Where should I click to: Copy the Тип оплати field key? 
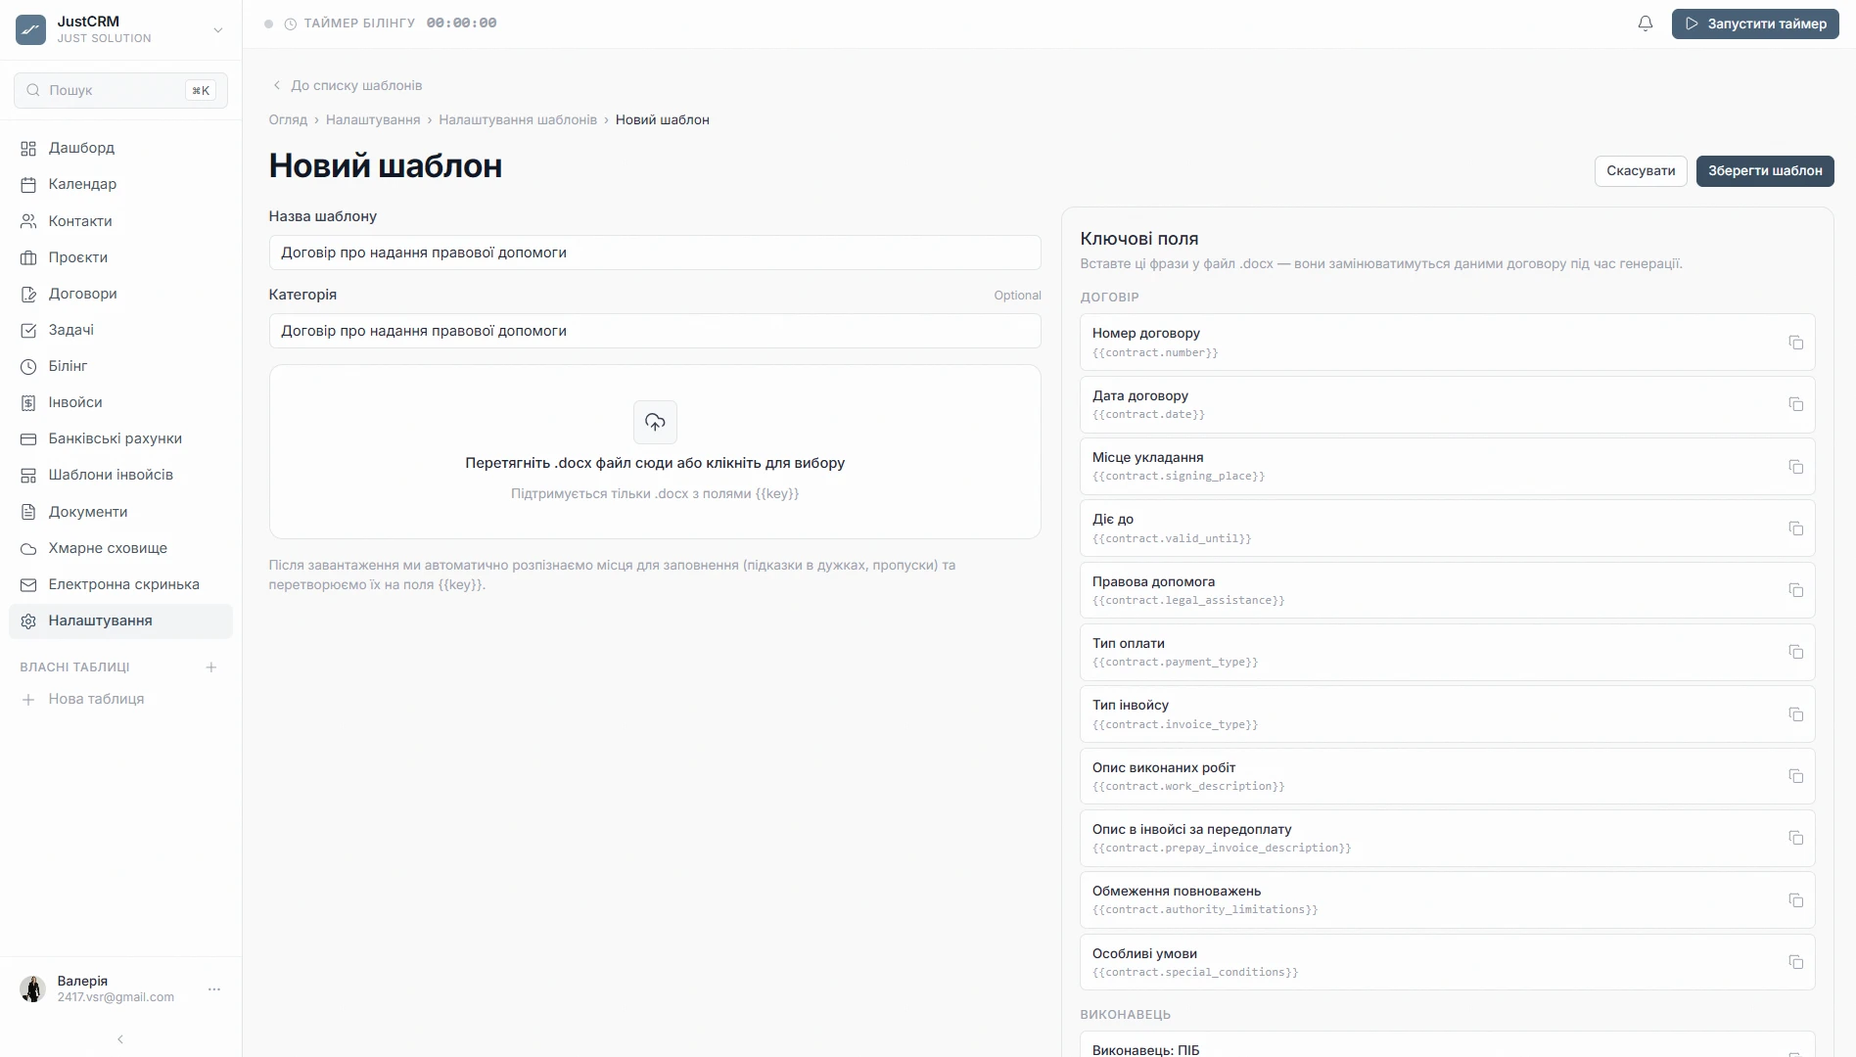pos(1795,652)
